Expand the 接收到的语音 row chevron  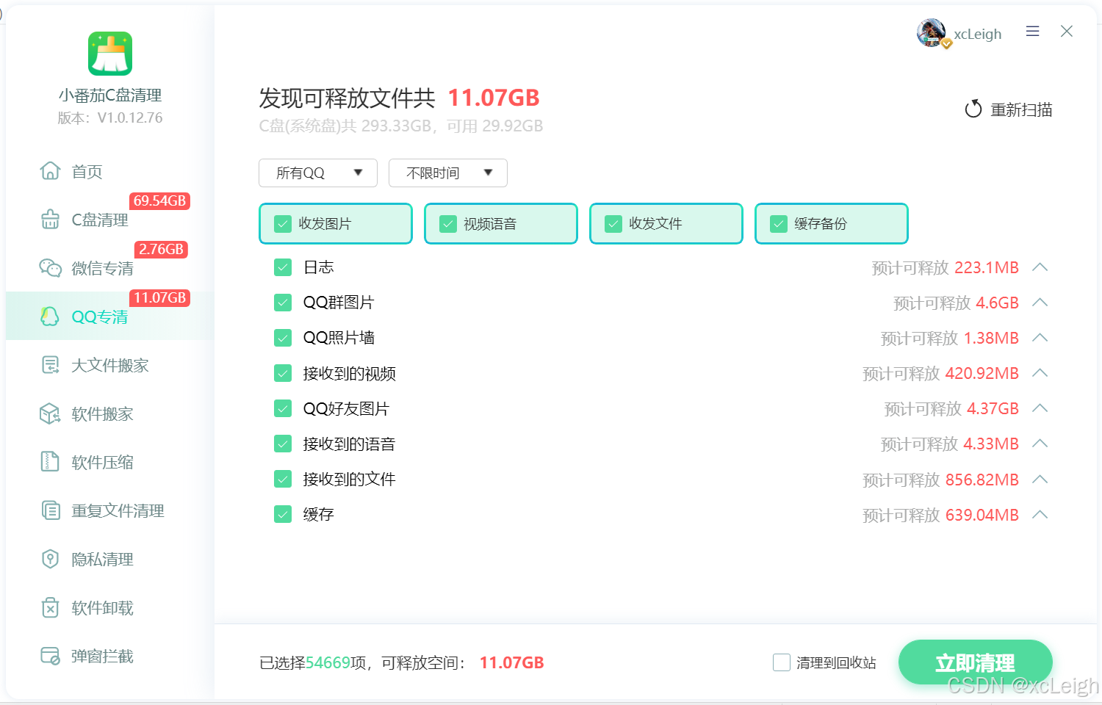(1040, 444)
